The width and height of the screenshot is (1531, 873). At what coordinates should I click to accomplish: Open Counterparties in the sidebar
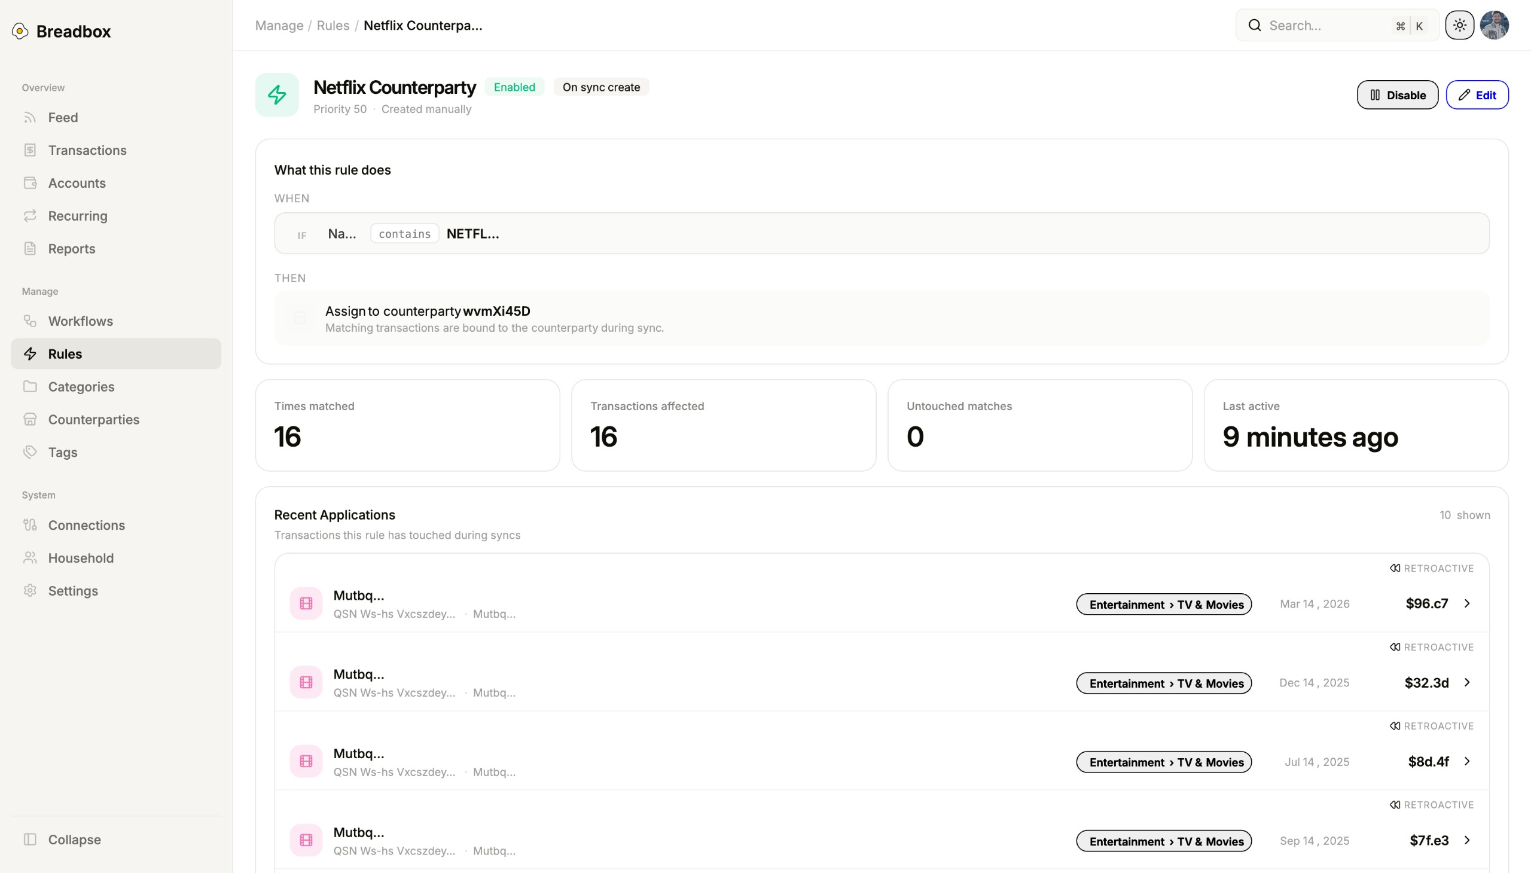pos(116,419)
